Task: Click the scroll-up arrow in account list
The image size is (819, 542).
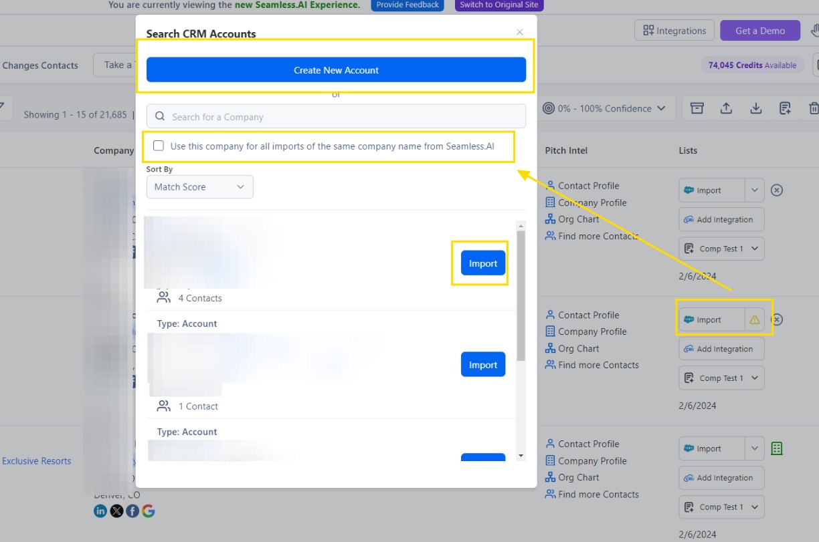Action: (x=521, y=226)
